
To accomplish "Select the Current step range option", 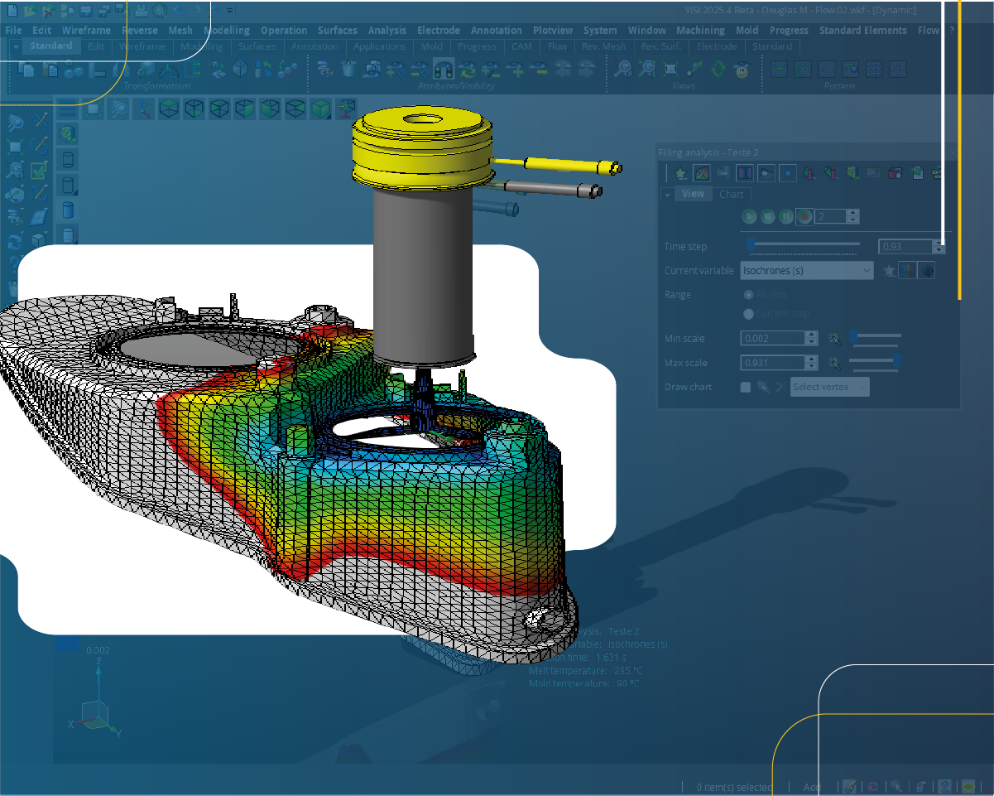I will pyautogui.click(x=749, y=314).
